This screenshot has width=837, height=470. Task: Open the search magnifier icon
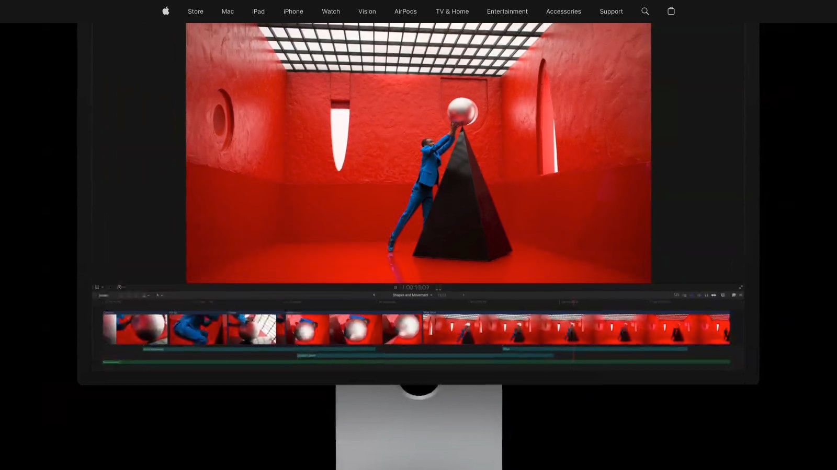(x=645, y=11)
